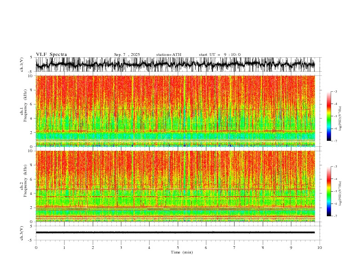Click the ch.1 PSD color bar
The image size is (360, 278).
pyautogui.click(x=329, y=116)
